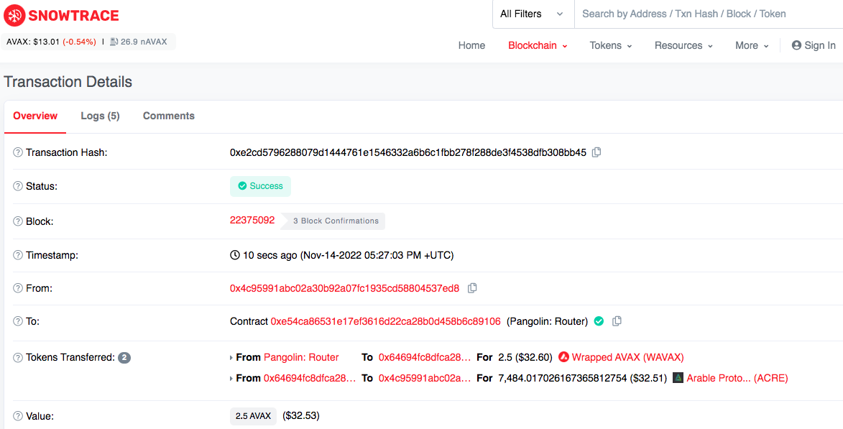Open block 22375092 link
This screenshot has width=843, height=429.
[252, 220]
